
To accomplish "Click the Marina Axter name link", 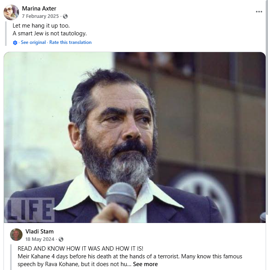I will pos(39,9).
